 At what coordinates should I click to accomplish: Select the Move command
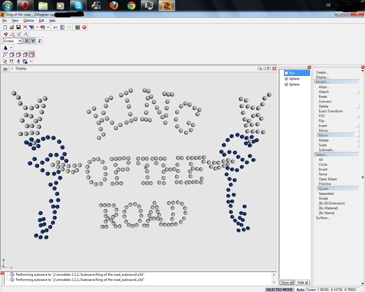336,135
